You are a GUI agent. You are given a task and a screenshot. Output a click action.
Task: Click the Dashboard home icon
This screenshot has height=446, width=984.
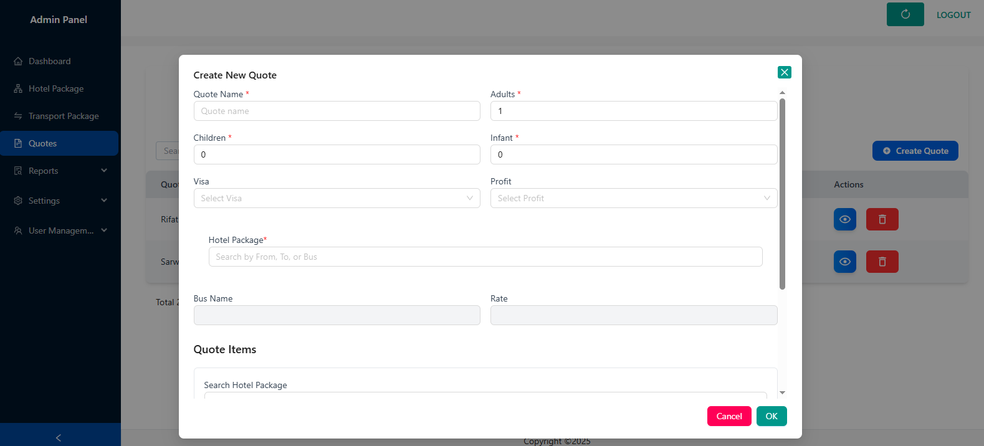point(18,61)
